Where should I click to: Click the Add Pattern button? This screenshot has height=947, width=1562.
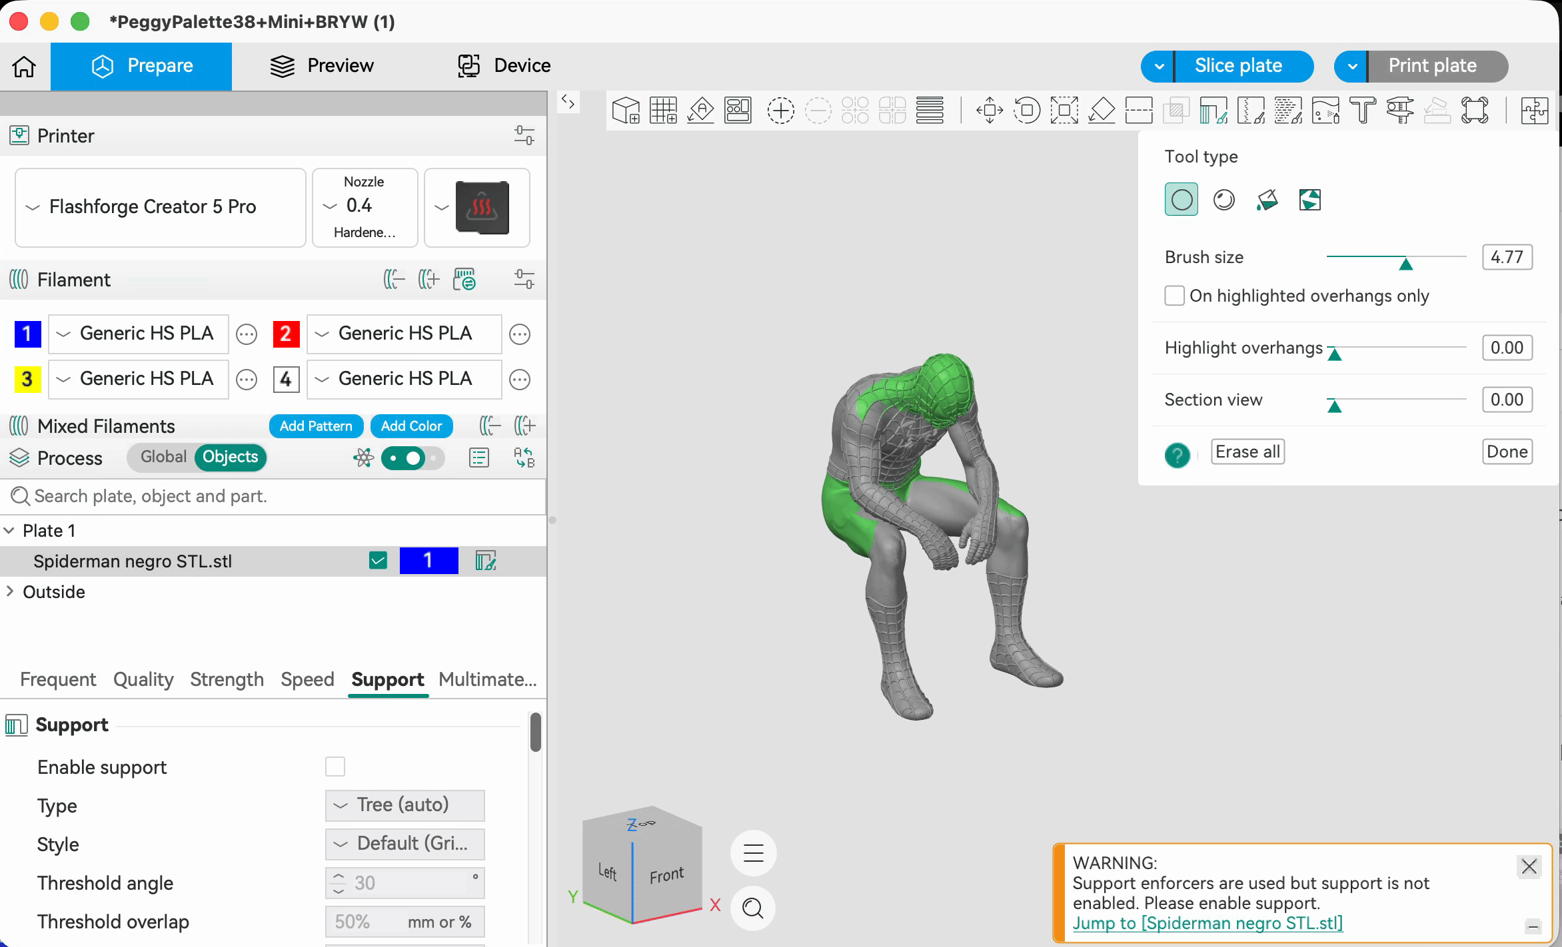[x=316, y=426]
